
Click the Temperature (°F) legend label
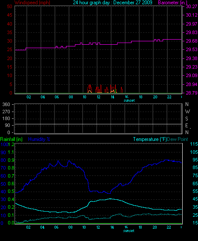point(150,139)
